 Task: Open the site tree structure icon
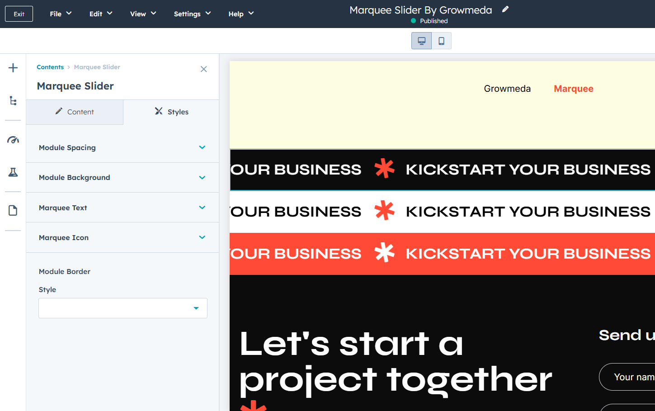(13, 101)
